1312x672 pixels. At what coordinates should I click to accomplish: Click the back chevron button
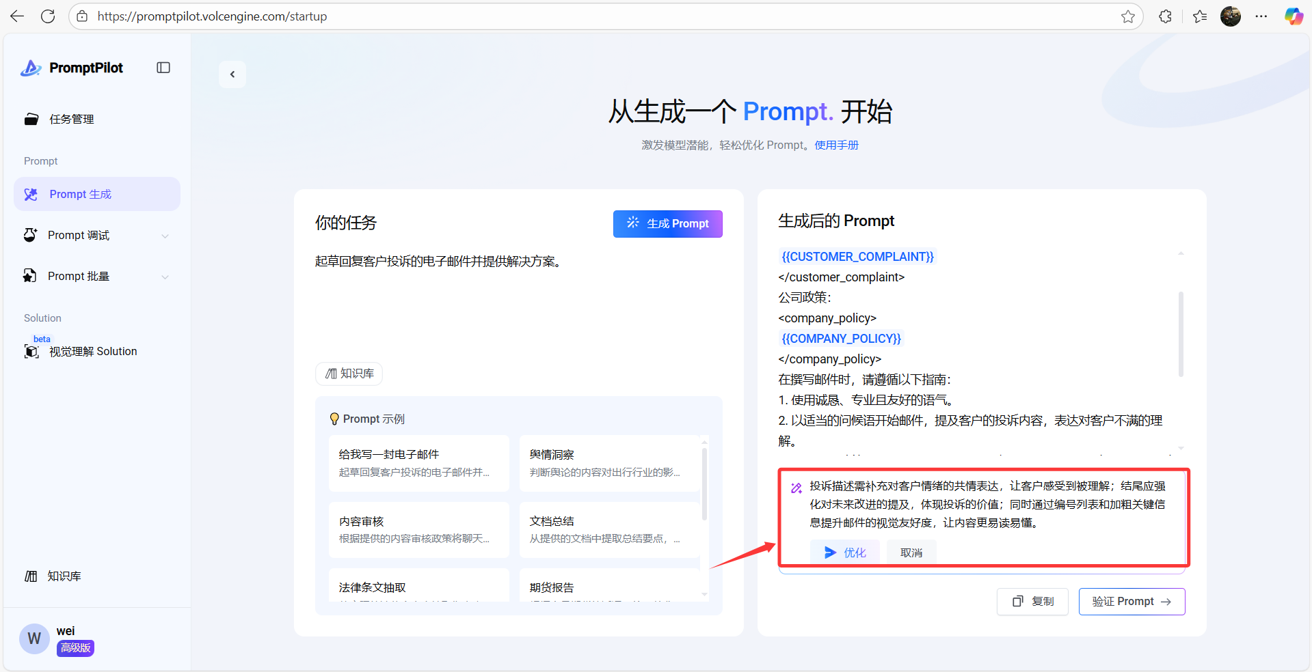point(232,74)
